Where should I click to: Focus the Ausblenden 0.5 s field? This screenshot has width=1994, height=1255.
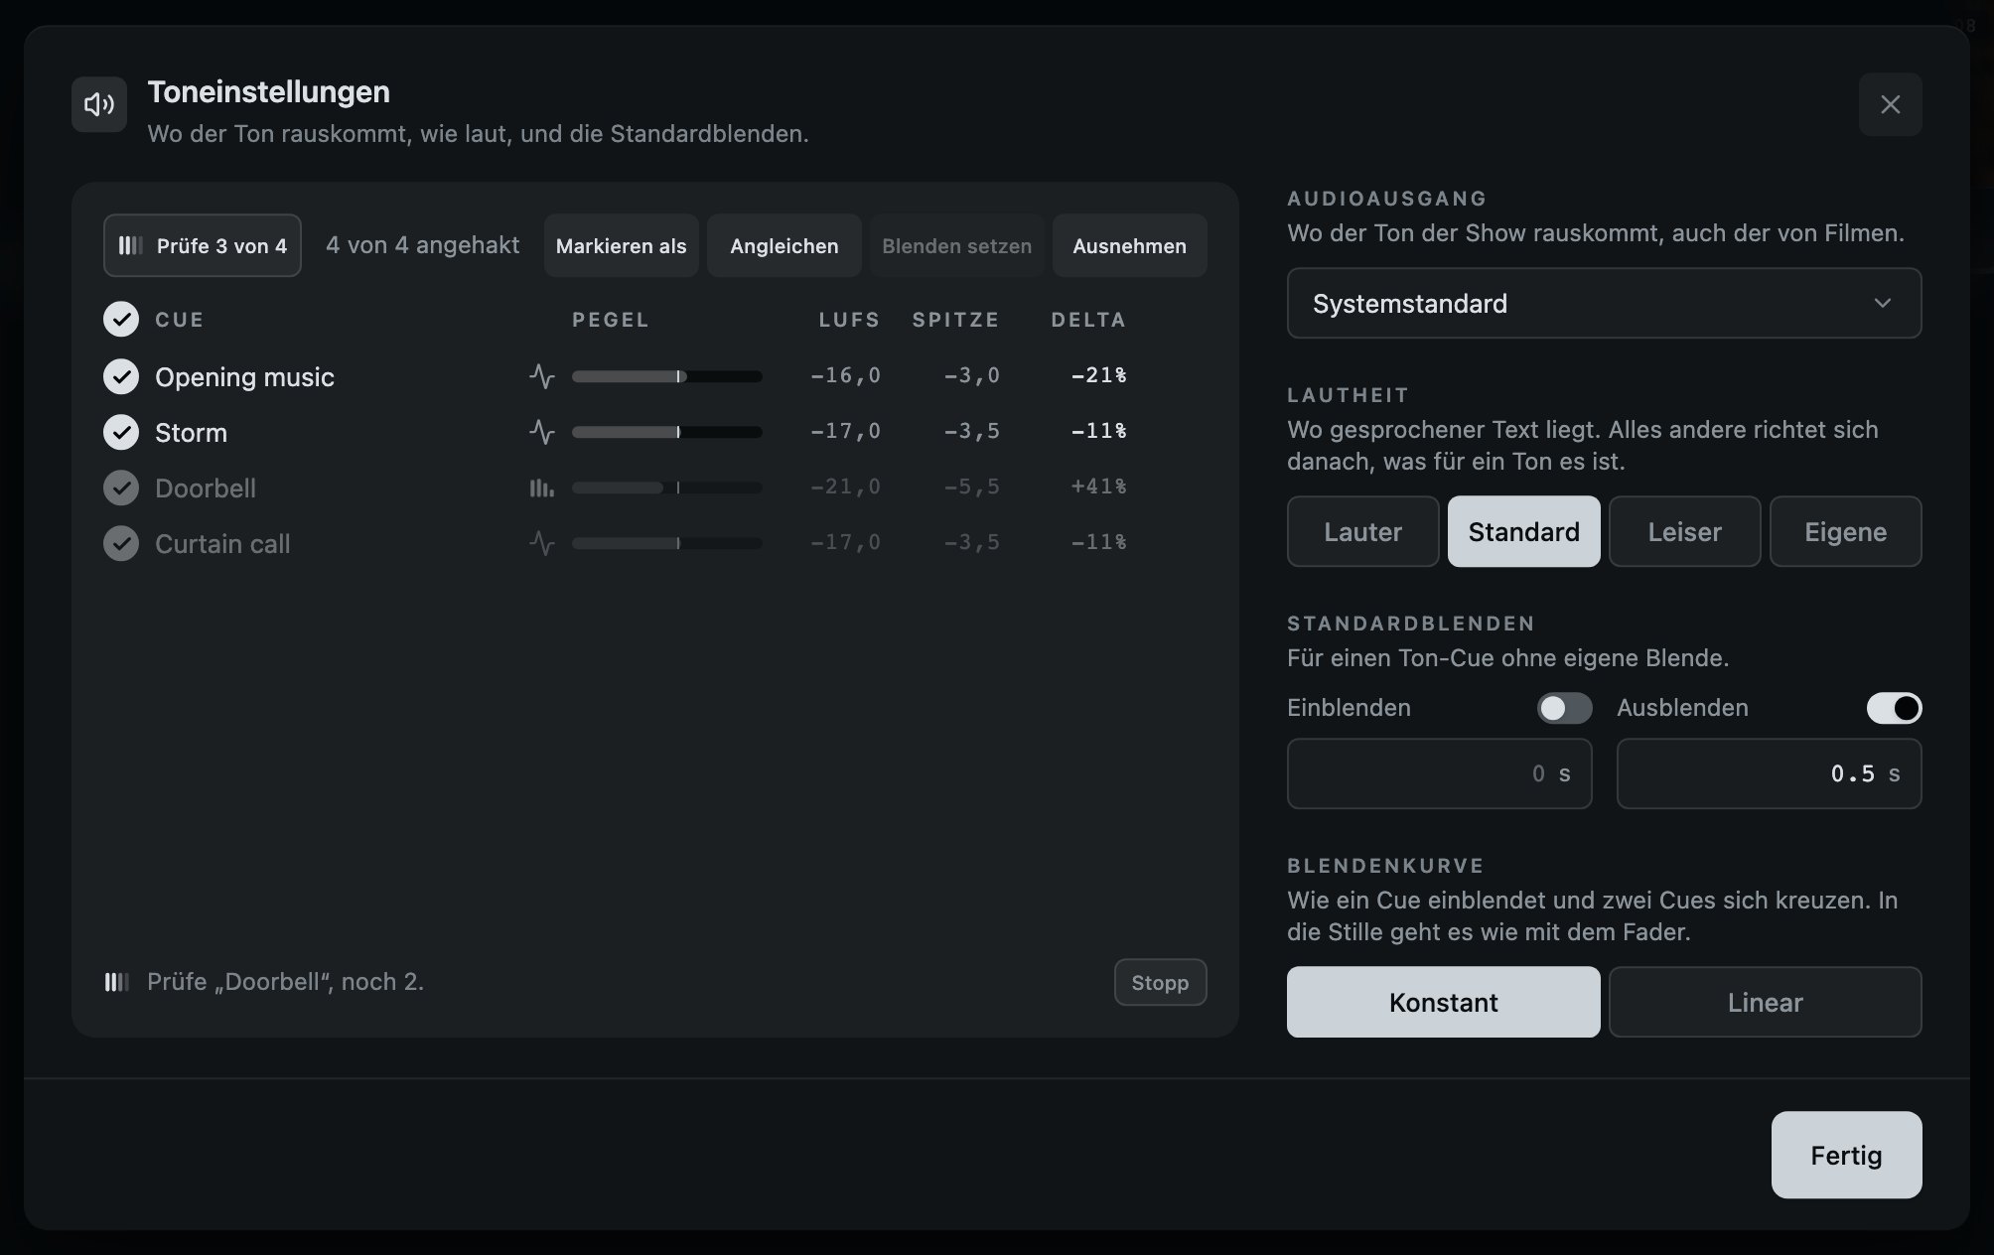click(x=1769, y=773)
